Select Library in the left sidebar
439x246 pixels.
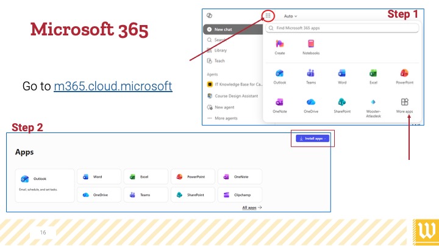coord(217,51)
